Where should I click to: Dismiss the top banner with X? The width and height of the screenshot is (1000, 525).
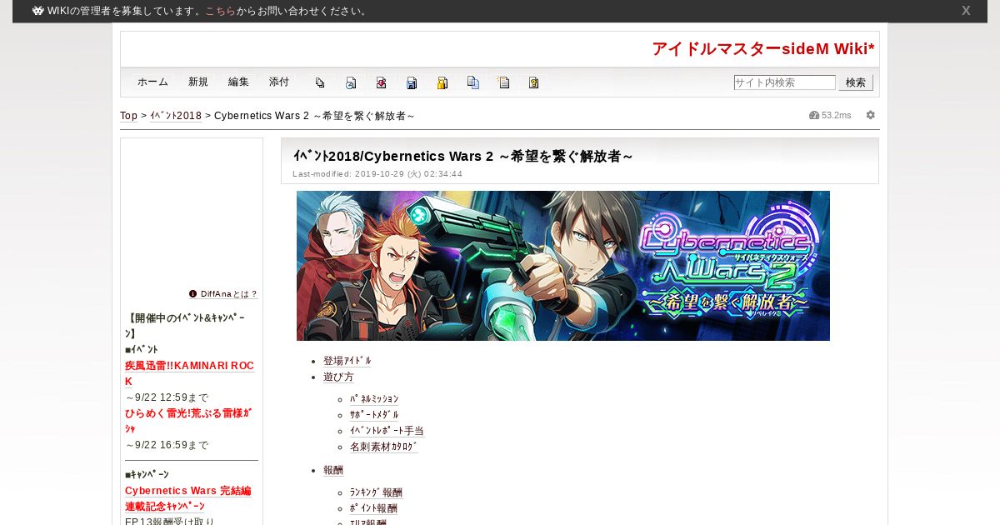[966, 11]
